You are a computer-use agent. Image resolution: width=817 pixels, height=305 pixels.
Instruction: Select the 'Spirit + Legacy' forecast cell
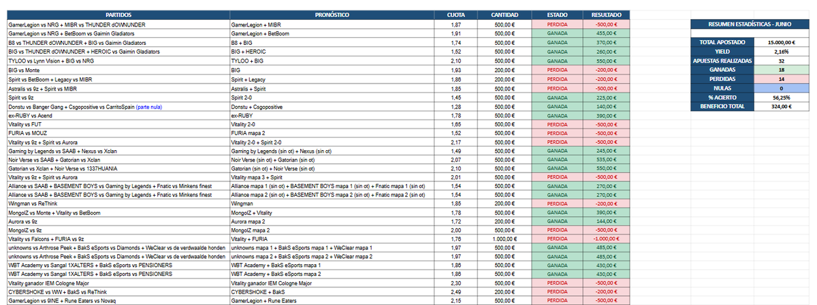(x=333, y=79)
